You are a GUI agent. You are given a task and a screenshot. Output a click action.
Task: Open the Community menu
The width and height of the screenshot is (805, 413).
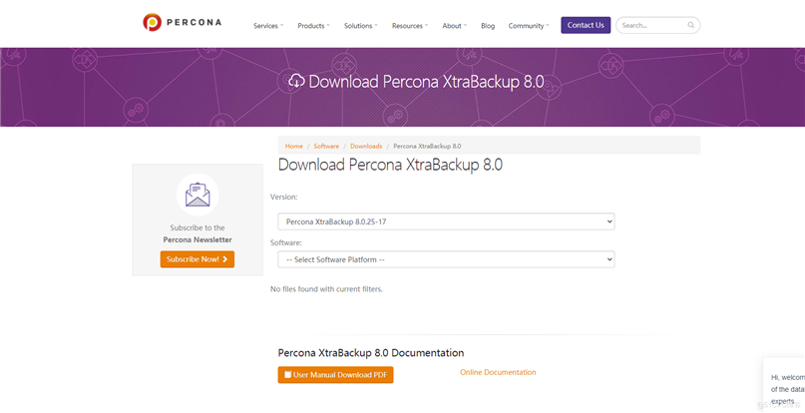coord(529,26)
